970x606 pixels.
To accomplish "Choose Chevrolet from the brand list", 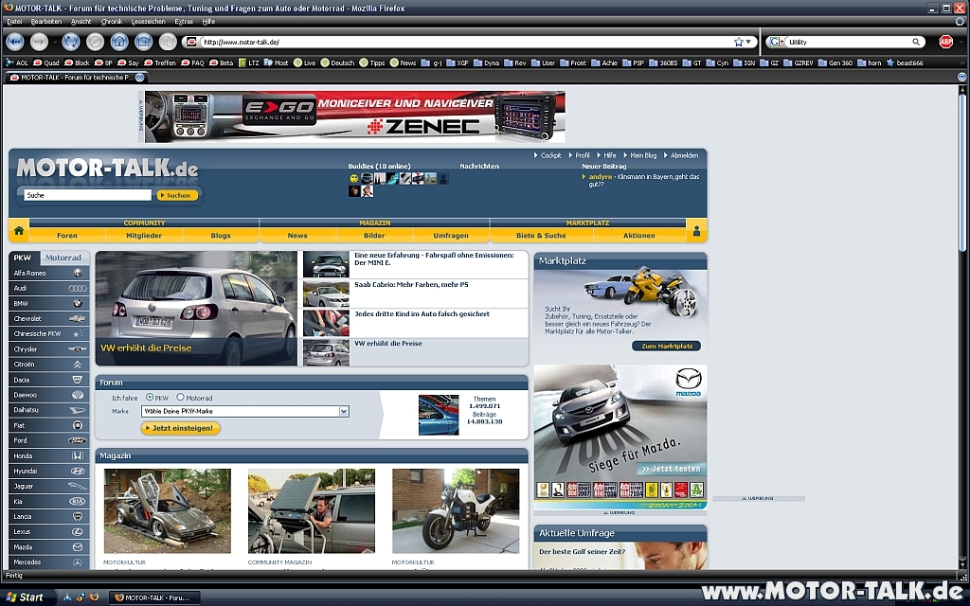I will 49,318.
